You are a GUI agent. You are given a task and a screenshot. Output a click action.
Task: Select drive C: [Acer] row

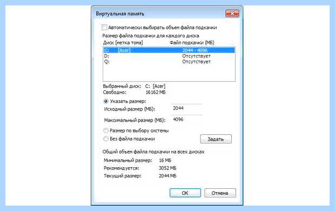(169, 50)
